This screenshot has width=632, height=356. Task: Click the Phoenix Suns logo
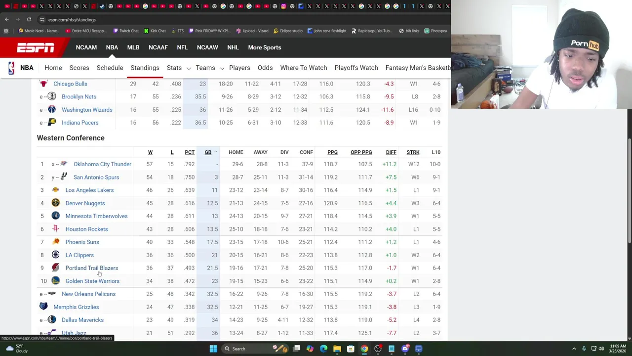click(55, 242)
